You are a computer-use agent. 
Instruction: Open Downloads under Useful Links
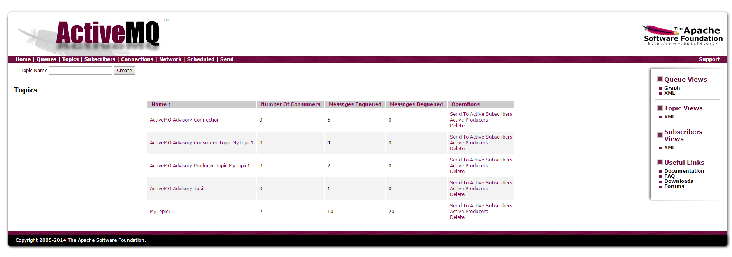679,181
